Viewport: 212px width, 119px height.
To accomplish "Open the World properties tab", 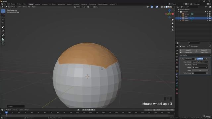I will (x=177, y=63).
